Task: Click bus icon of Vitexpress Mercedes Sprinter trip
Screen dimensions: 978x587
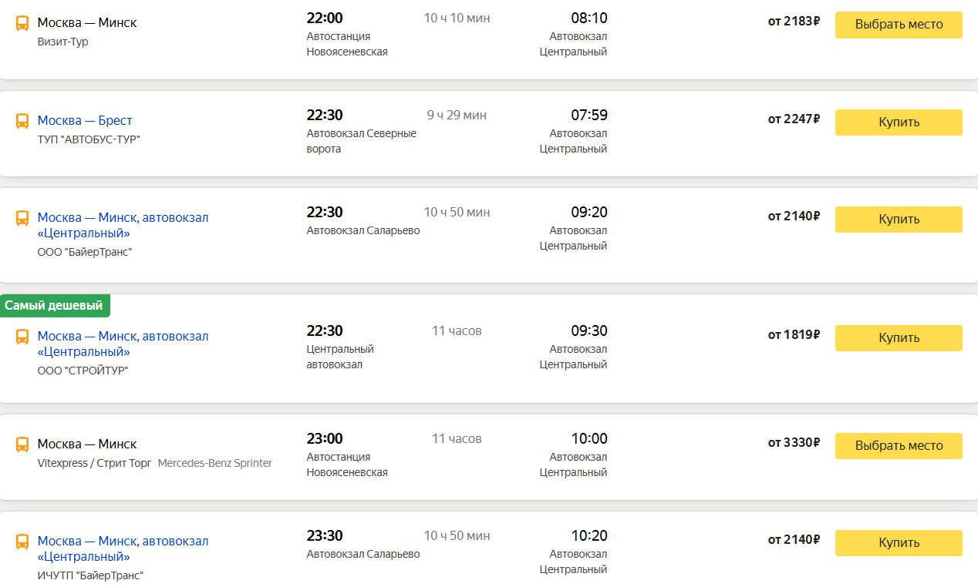Action: [x=22, y=444]
